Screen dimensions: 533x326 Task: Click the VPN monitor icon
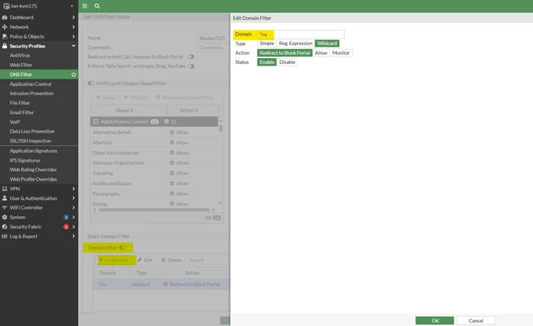[5, 188]
